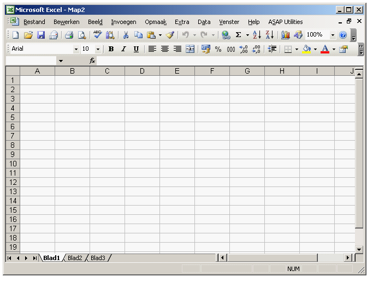Go to first sheet tab navigation arrow
The height and width of the screenshot is (283, 373).
(x=9, y=258)
